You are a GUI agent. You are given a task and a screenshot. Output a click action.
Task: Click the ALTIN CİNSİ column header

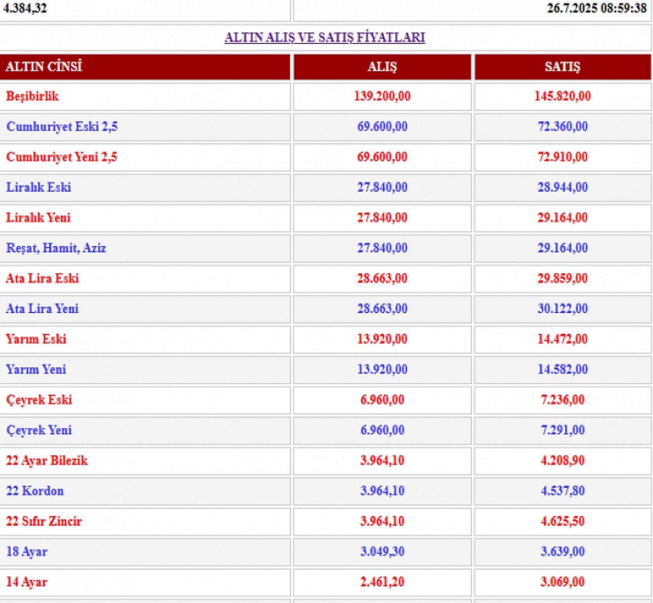pyautogui.click(x=44, y=67)
